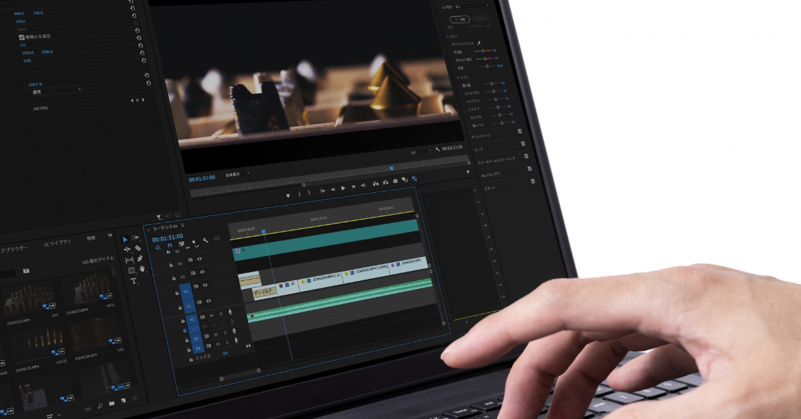801x419 pixels.
Task: Click the Add Marker icon below monitor
Action: tap(288, 195)
